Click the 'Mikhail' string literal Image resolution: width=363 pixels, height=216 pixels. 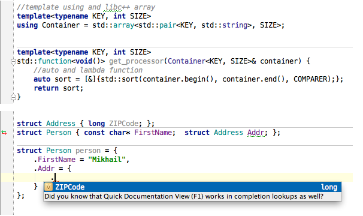107,160
